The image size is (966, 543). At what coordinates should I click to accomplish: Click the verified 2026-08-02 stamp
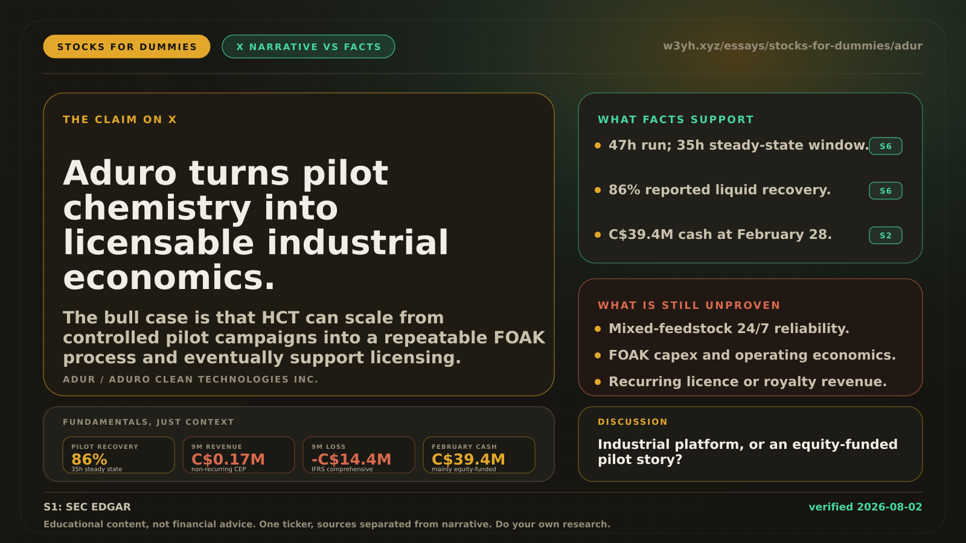[865, 507]
